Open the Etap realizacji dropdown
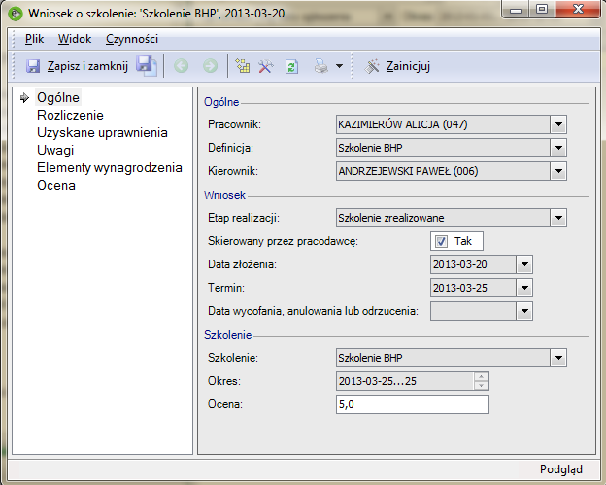 click(558, 218)
